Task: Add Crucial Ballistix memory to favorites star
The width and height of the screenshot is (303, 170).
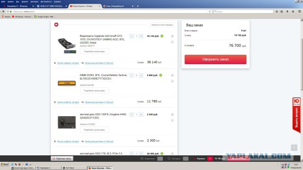Action: tap(172, 75)
